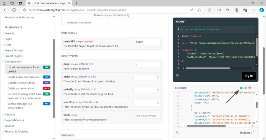Viewport: 266px width, 140px height.
Task: Toggle the split screen icon
Action: 219,10
